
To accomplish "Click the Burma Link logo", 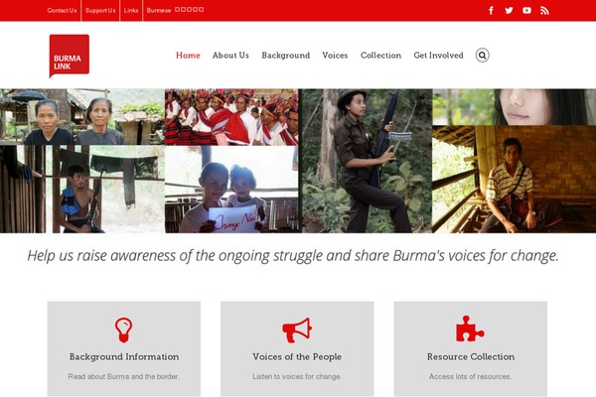I will pos(70,56).
